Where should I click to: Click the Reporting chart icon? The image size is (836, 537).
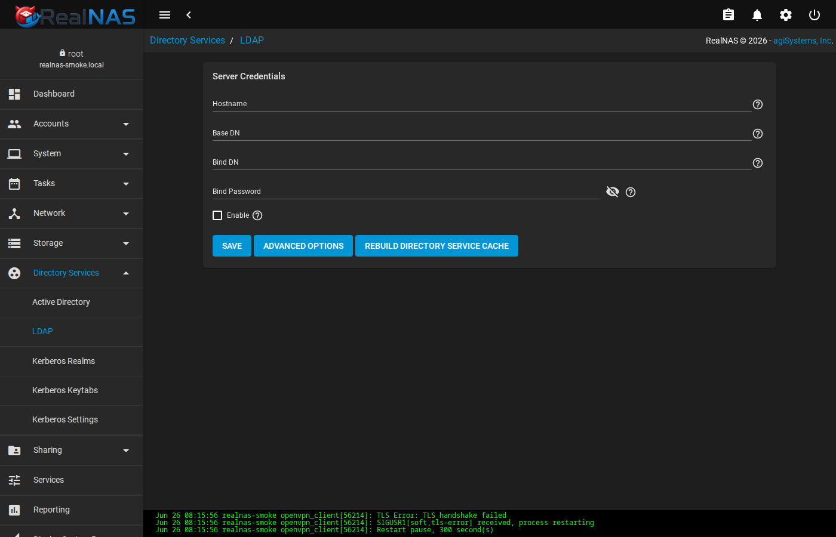(x=14, y=510)
